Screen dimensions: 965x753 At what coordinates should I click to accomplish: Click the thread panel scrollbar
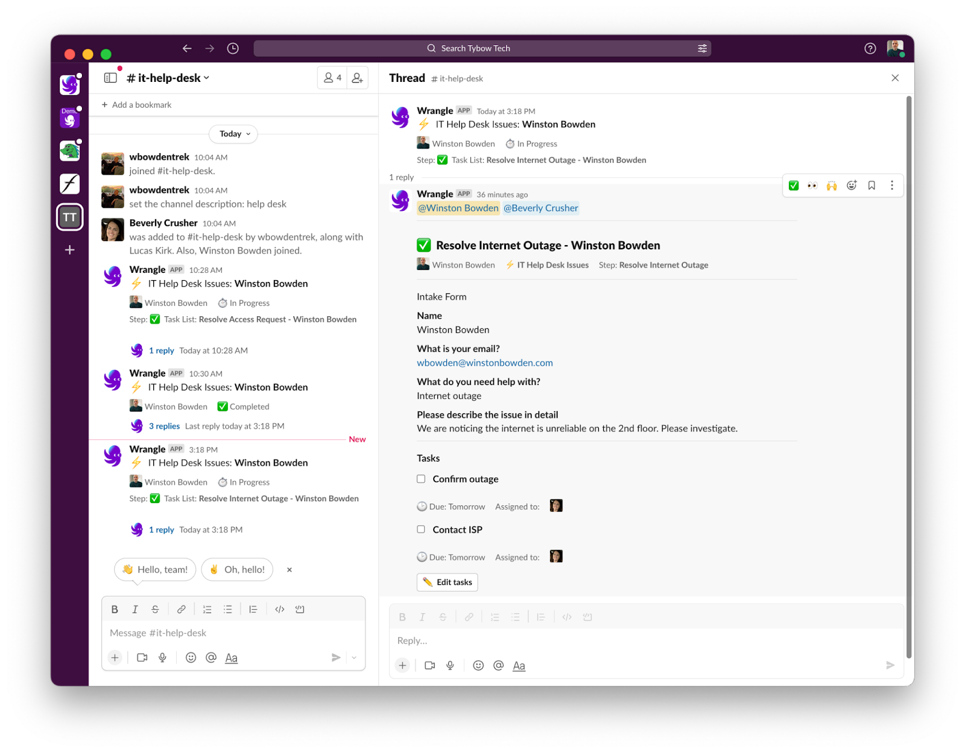pyautogui.click(x=909, y=377)
